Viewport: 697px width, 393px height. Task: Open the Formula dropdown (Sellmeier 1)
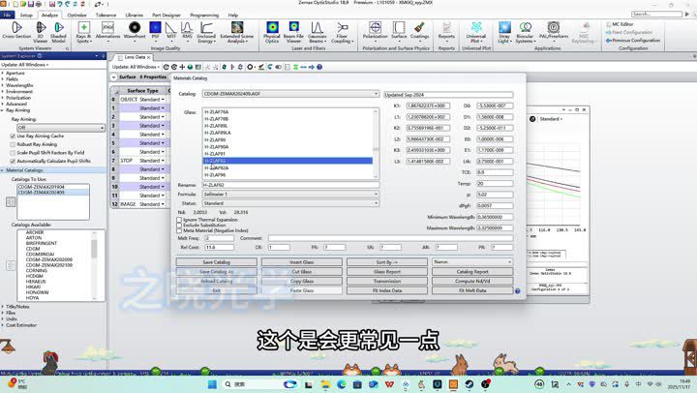[290, 195]
